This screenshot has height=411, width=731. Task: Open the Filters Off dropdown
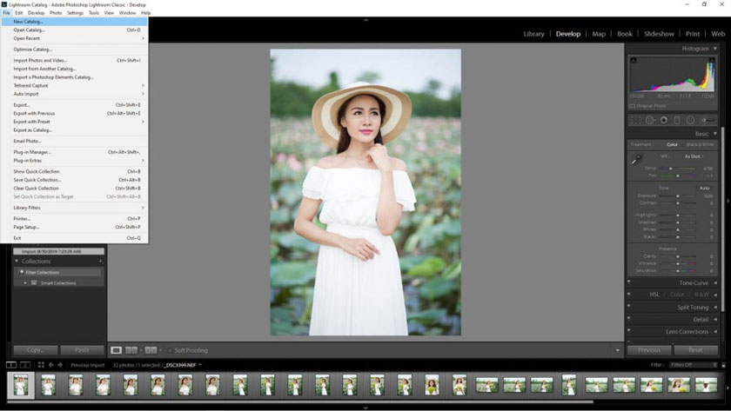[694, 365]
